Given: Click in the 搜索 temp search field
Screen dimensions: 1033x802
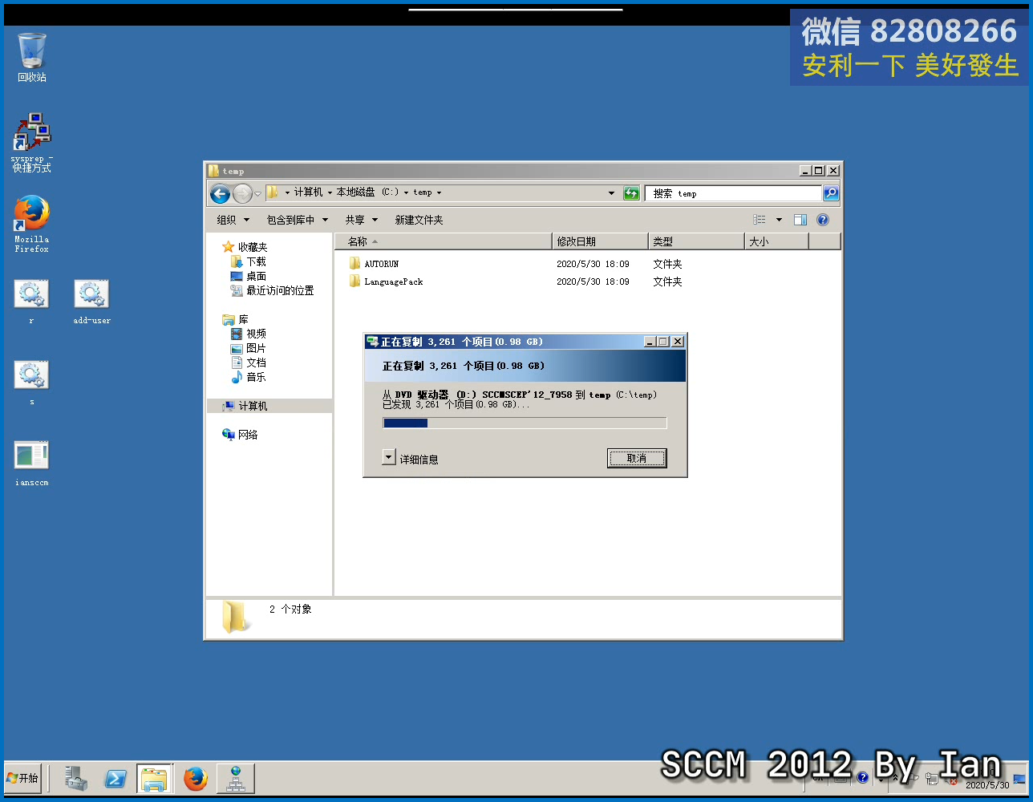Looking at the screenshot, I should [x=733, y=193].
